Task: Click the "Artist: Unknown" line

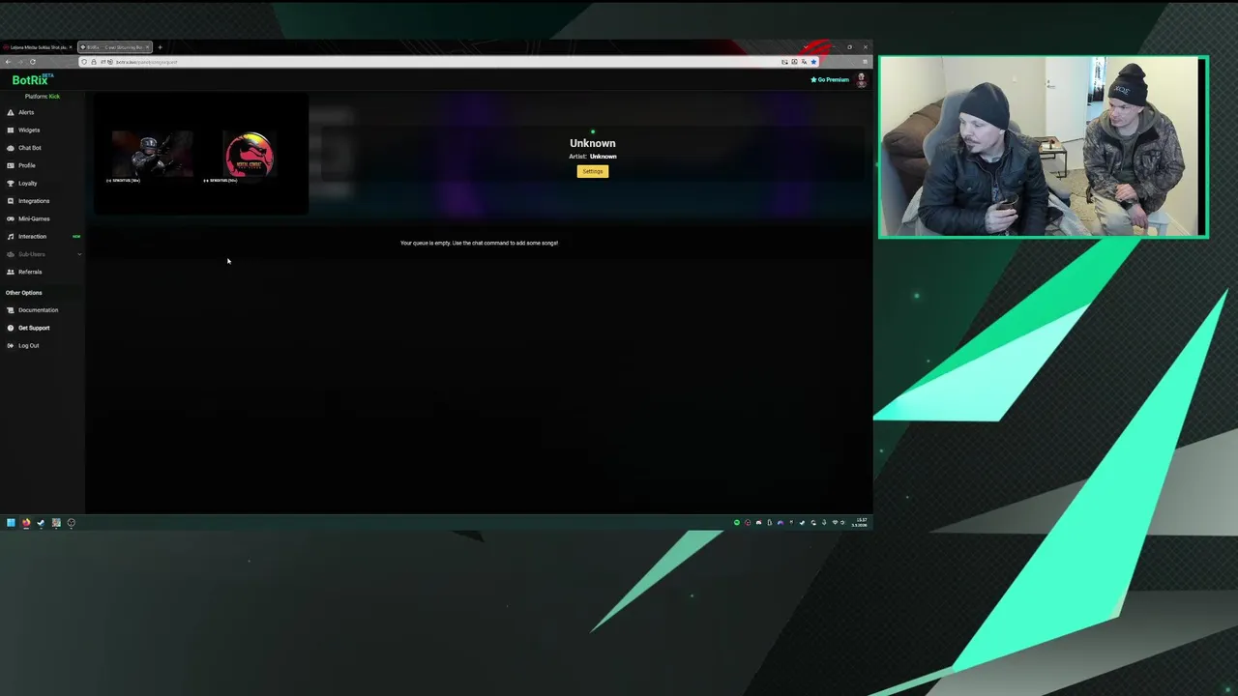Action: tap(593, 157)
